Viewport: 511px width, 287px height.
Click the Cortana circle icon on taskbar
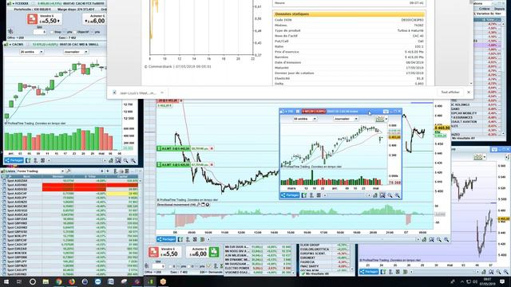[33, 281]
